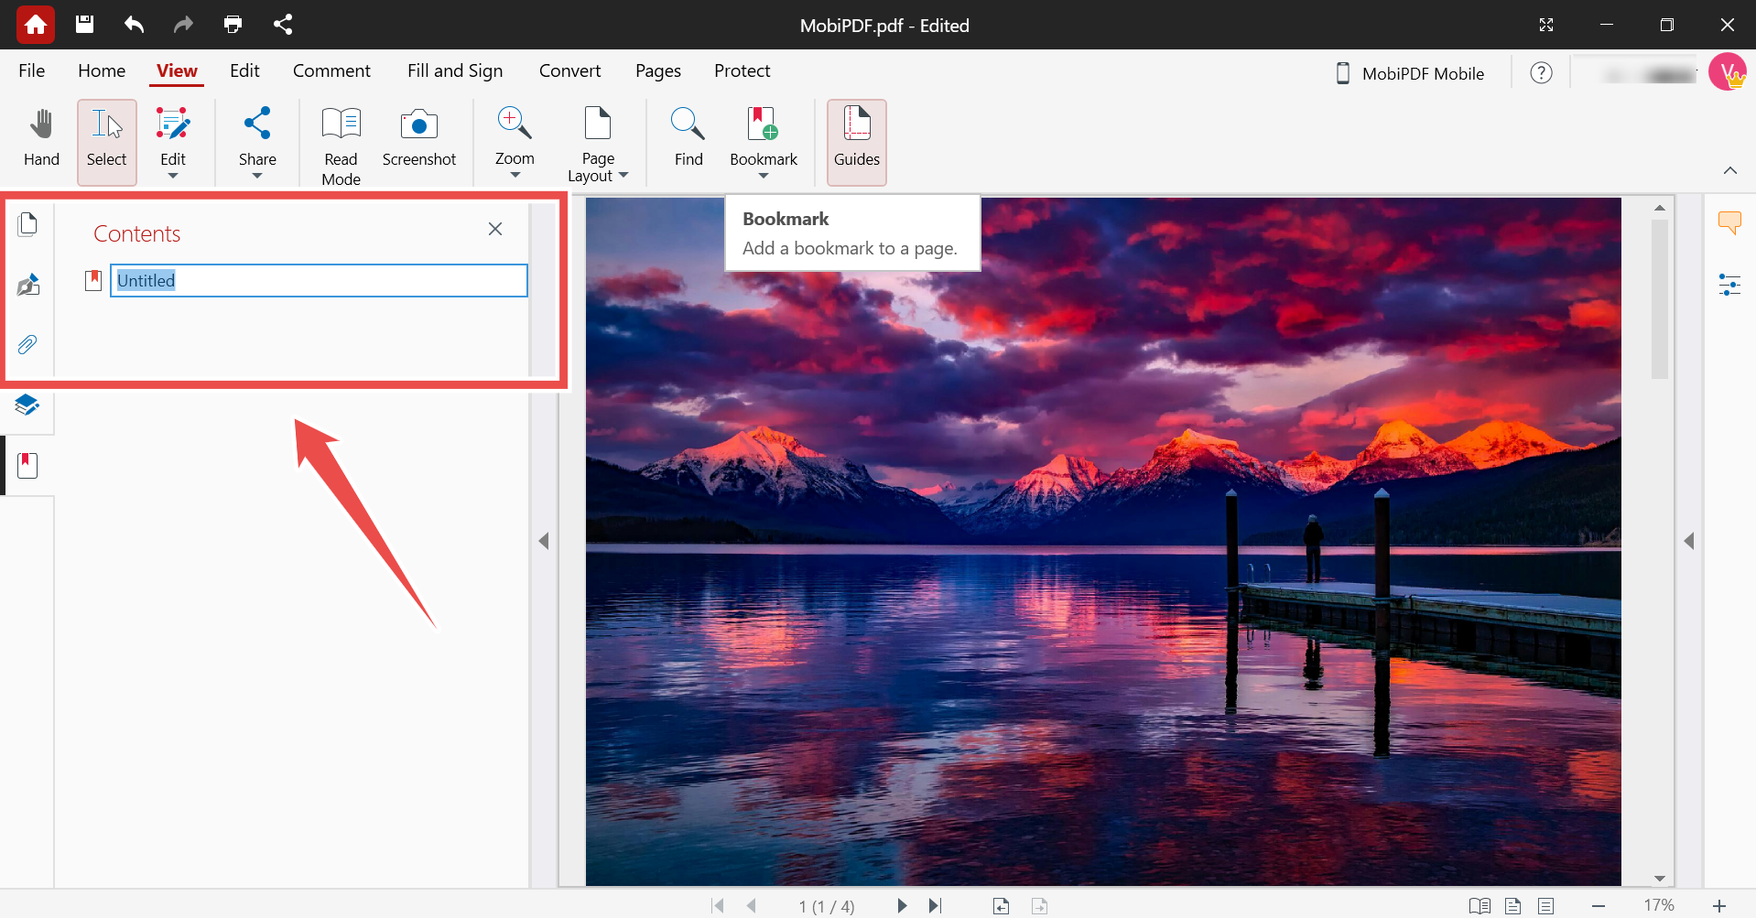Open the comments panel on the right

1730,222
